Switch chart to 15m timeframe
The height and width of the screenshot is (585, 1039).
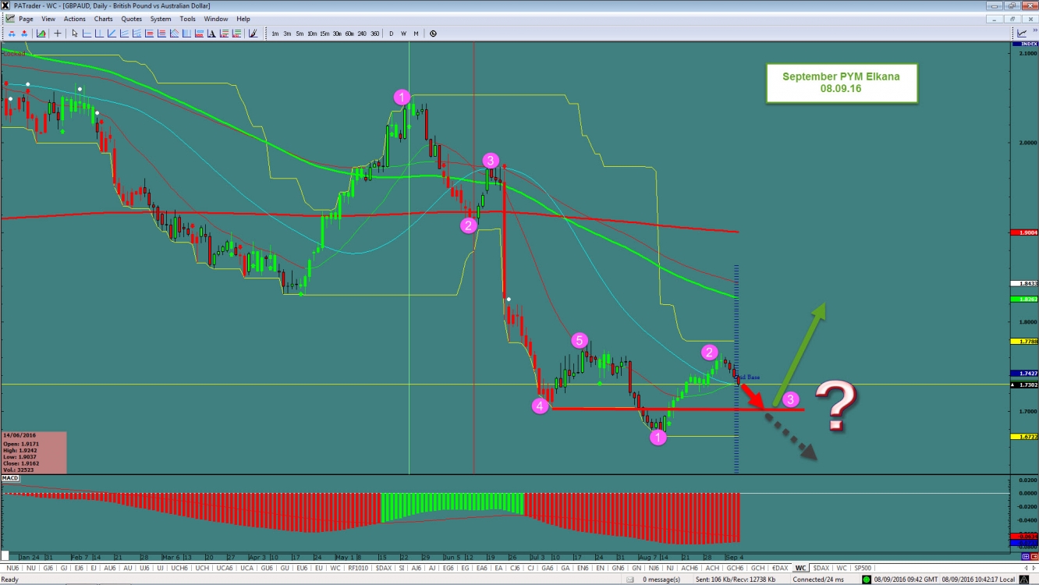pyautogui.click(x=324, y=34)
